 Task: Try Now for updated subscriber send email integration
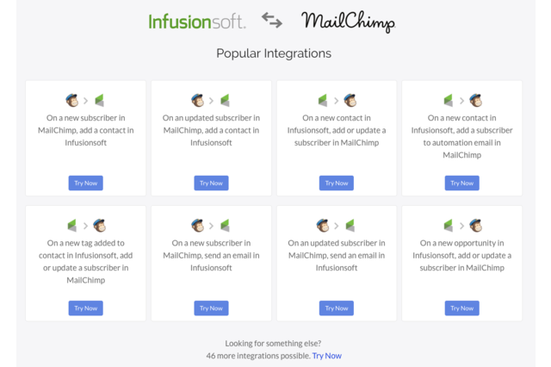337,308
